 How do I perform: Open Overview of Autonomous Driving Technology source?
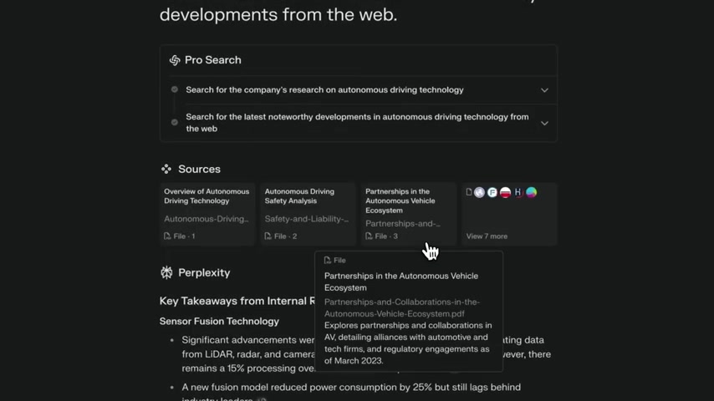[x=207, y=214]
